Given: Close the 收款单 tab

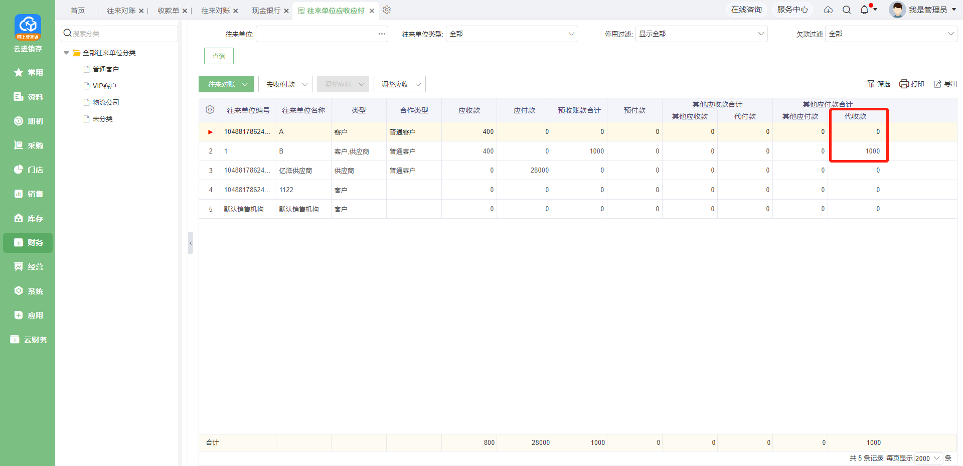Looking at the screenshot, I should point(185,11).
